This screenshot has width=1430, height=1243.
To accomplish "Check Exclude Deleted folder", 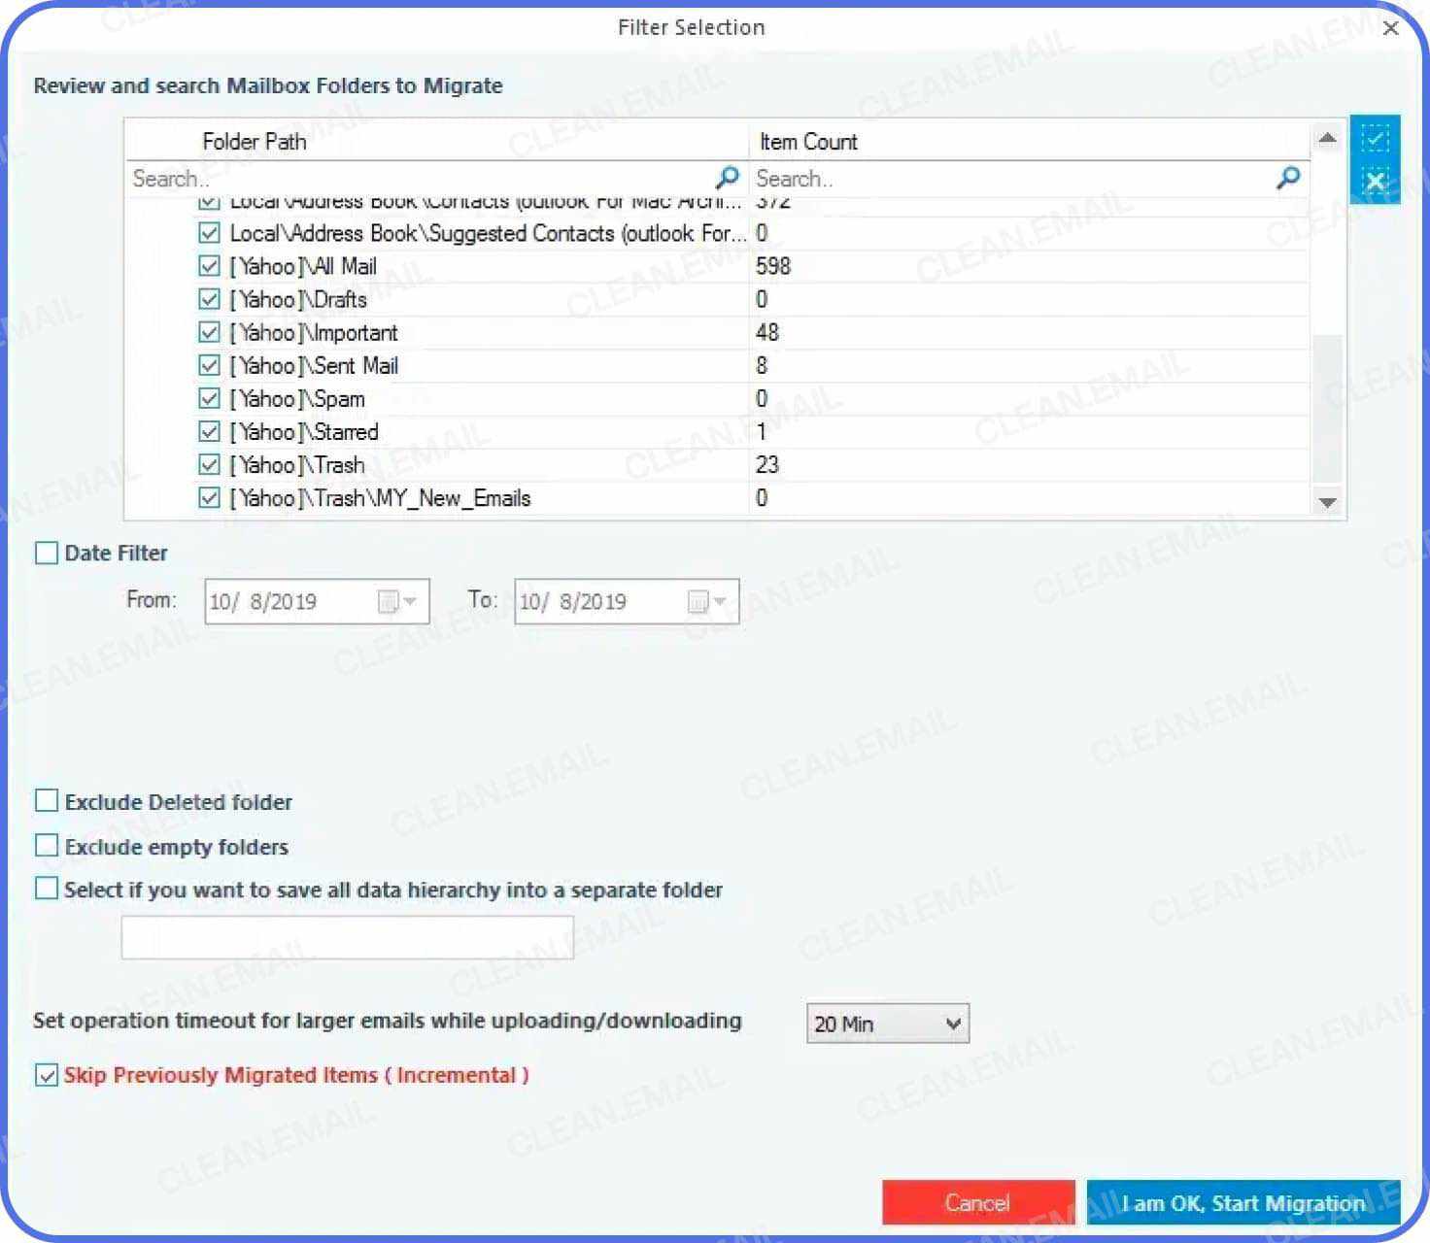I will (46, 800).
